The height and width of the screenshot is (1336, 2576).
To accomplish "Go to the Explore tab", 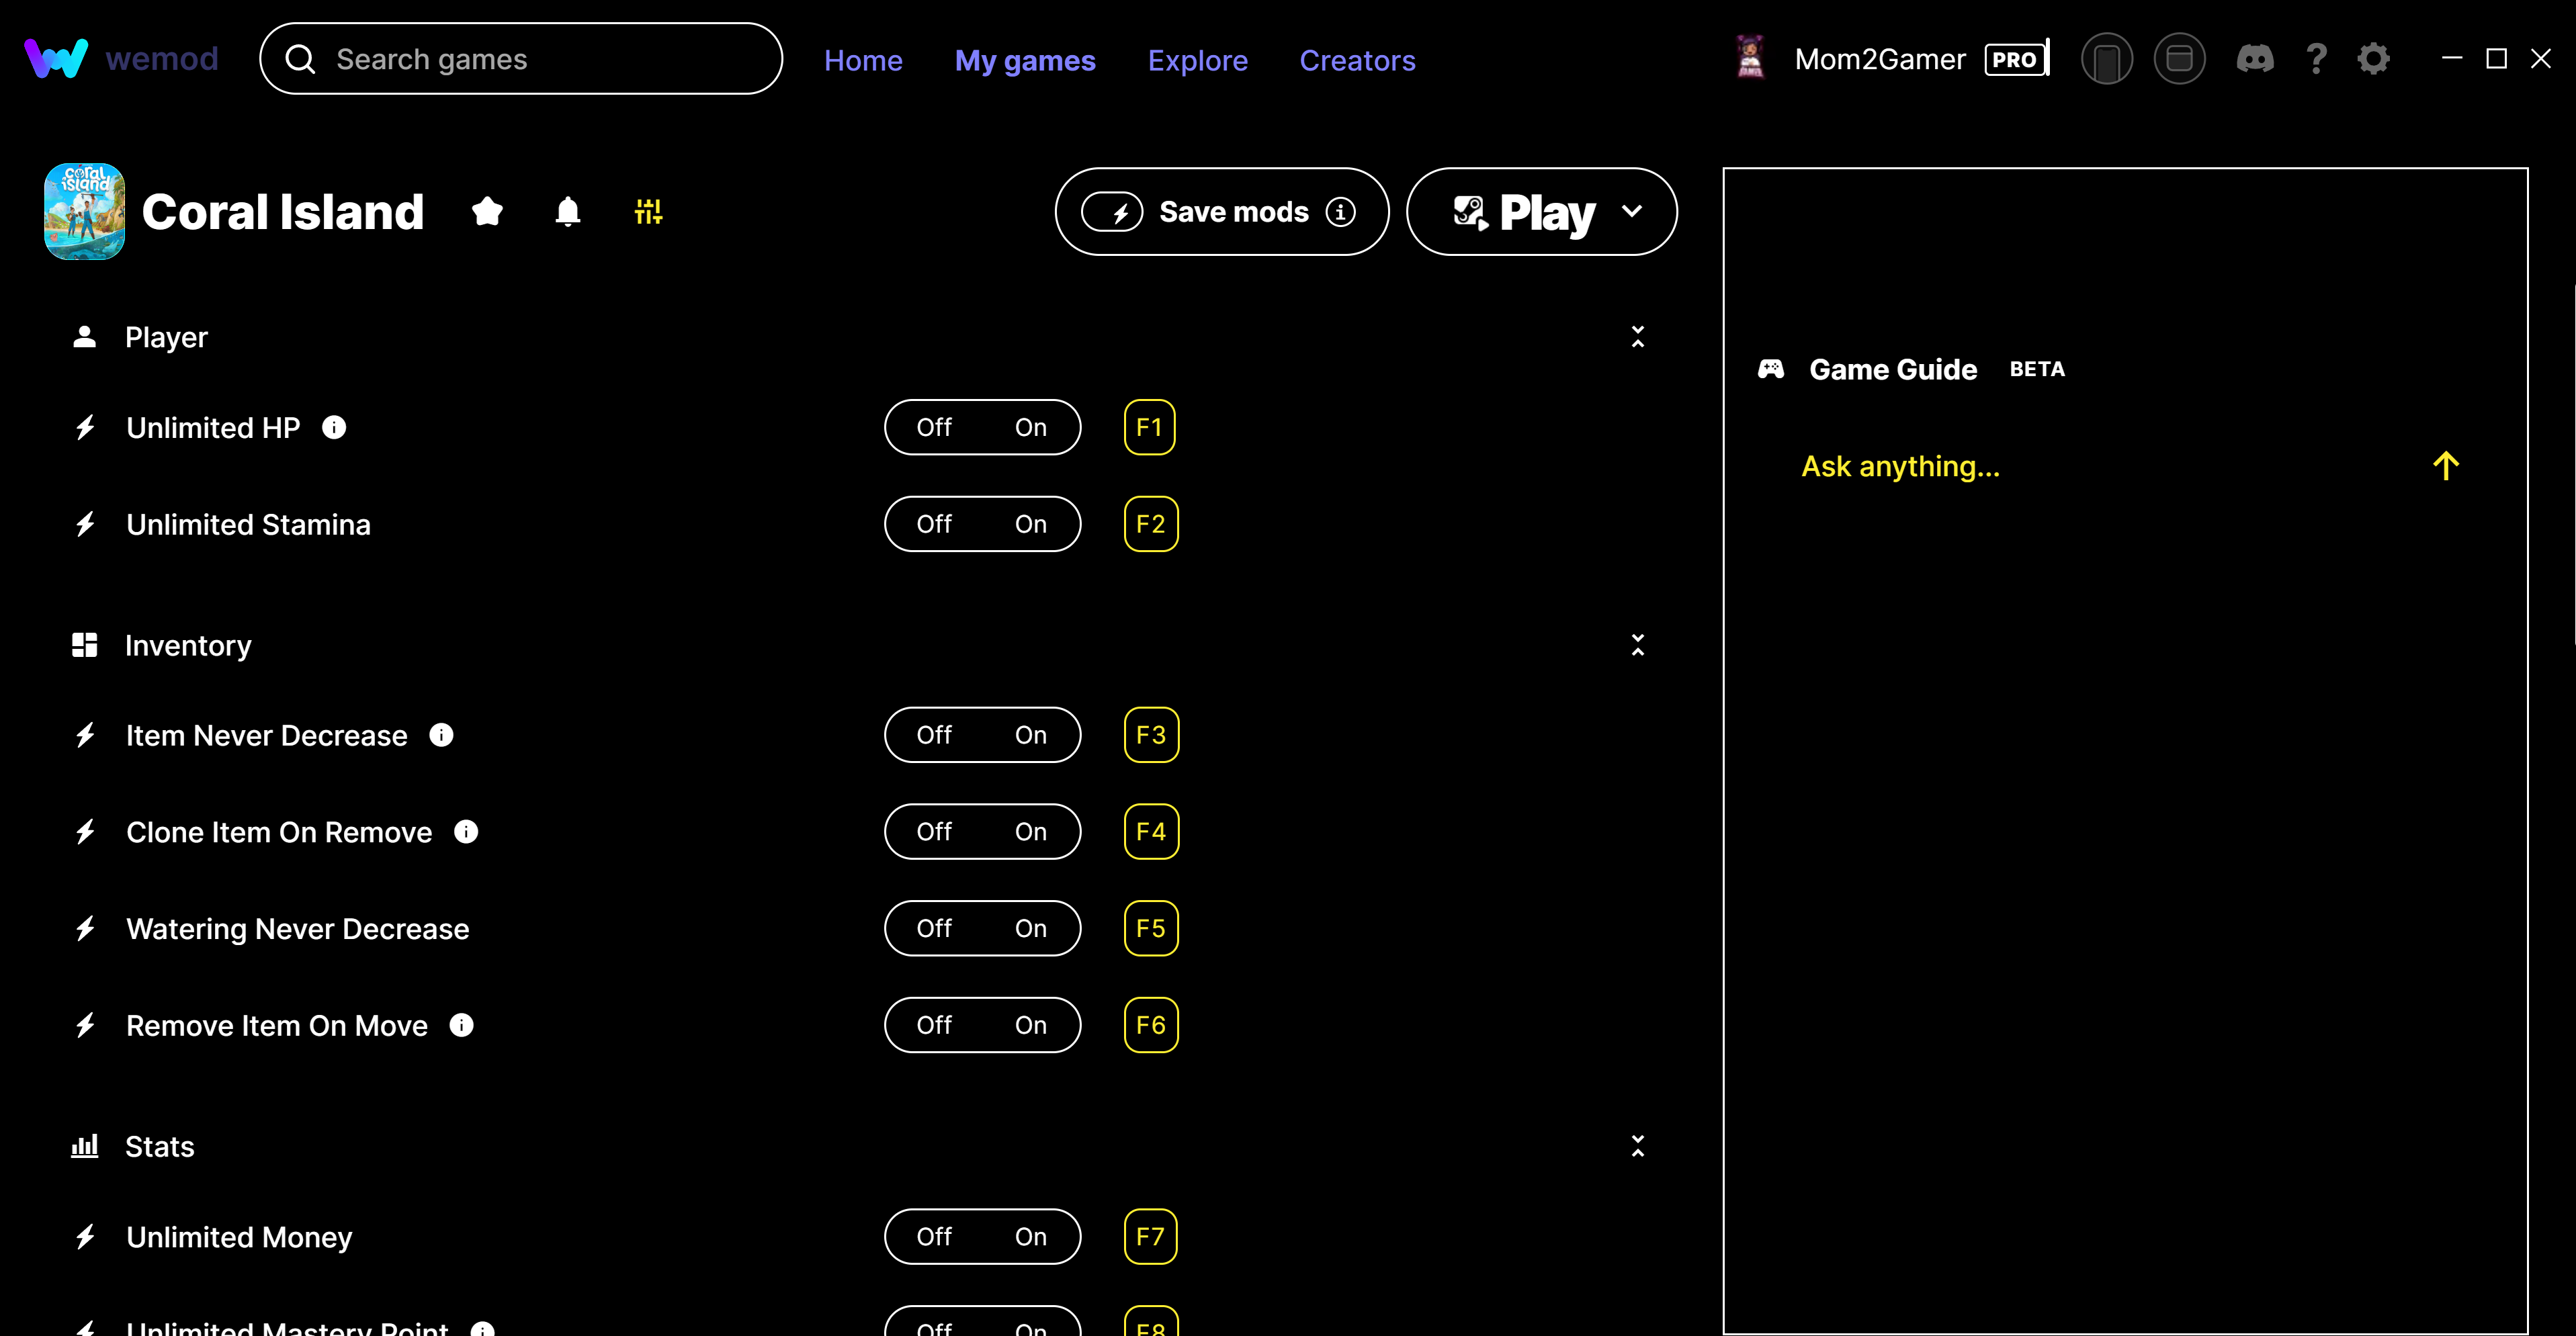I will 1197,60.
